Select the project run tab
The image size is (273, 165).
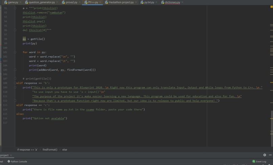[4, 155]
